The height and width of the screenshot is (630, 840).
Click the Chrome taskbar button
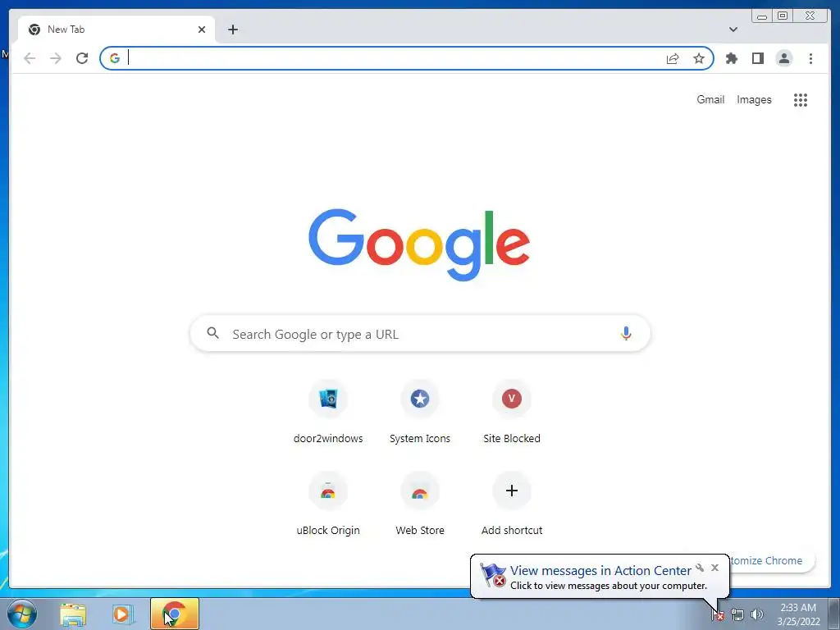click(175, 614)
